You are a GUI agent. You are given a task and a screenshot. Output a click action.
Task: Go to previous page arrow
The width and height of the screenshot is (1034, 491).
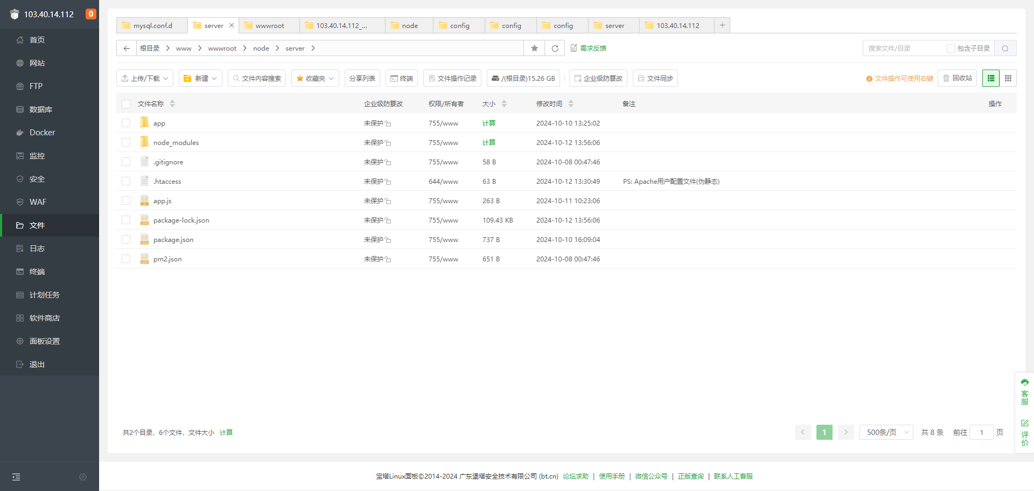pyautogui.click(x=802, y=432)
